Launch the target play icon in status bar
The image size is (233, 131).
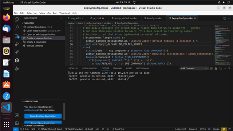coord(108,129)
